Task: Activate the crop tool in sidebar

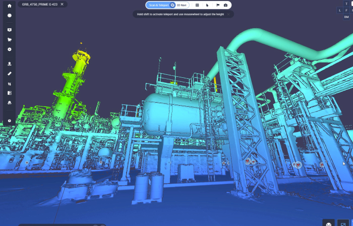Action: (x=9, y=84)
